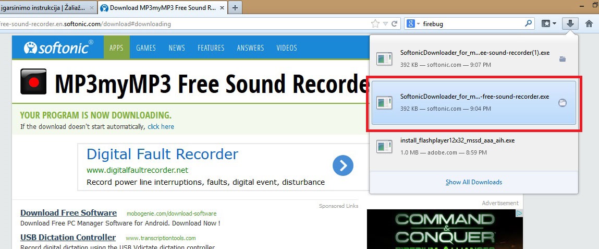The height and width of the screenshot is (249, 599).
Task: Visit www.digitalfaultrecorder.net link
Action: pos(138,170)
